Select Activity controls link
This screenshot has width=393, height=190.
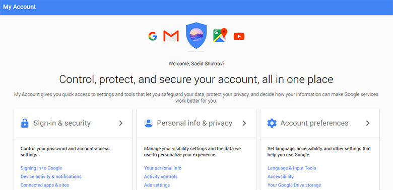tap(161, 176)
